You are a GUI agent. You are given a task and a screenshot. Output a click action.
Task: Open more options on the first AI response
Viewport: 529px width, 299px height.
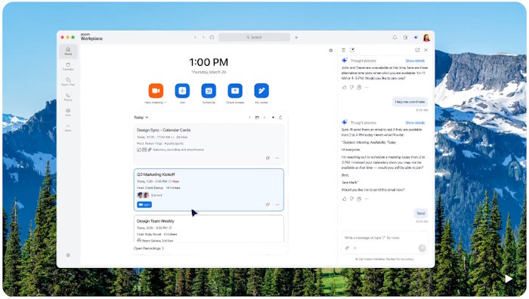(367, 88)
